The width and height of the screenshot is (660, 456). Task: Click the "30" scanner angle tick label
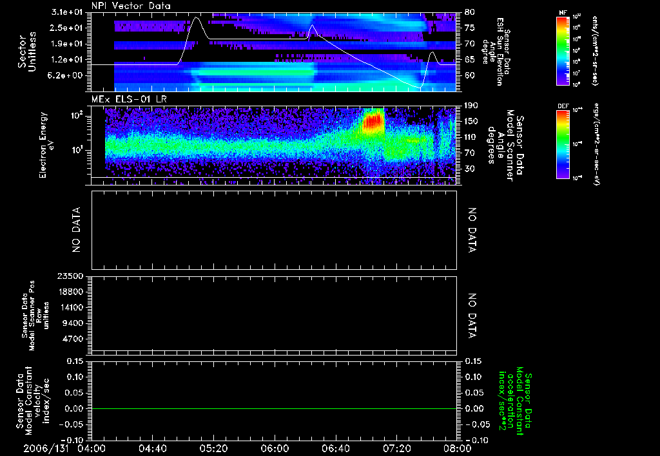coord(469,169)
